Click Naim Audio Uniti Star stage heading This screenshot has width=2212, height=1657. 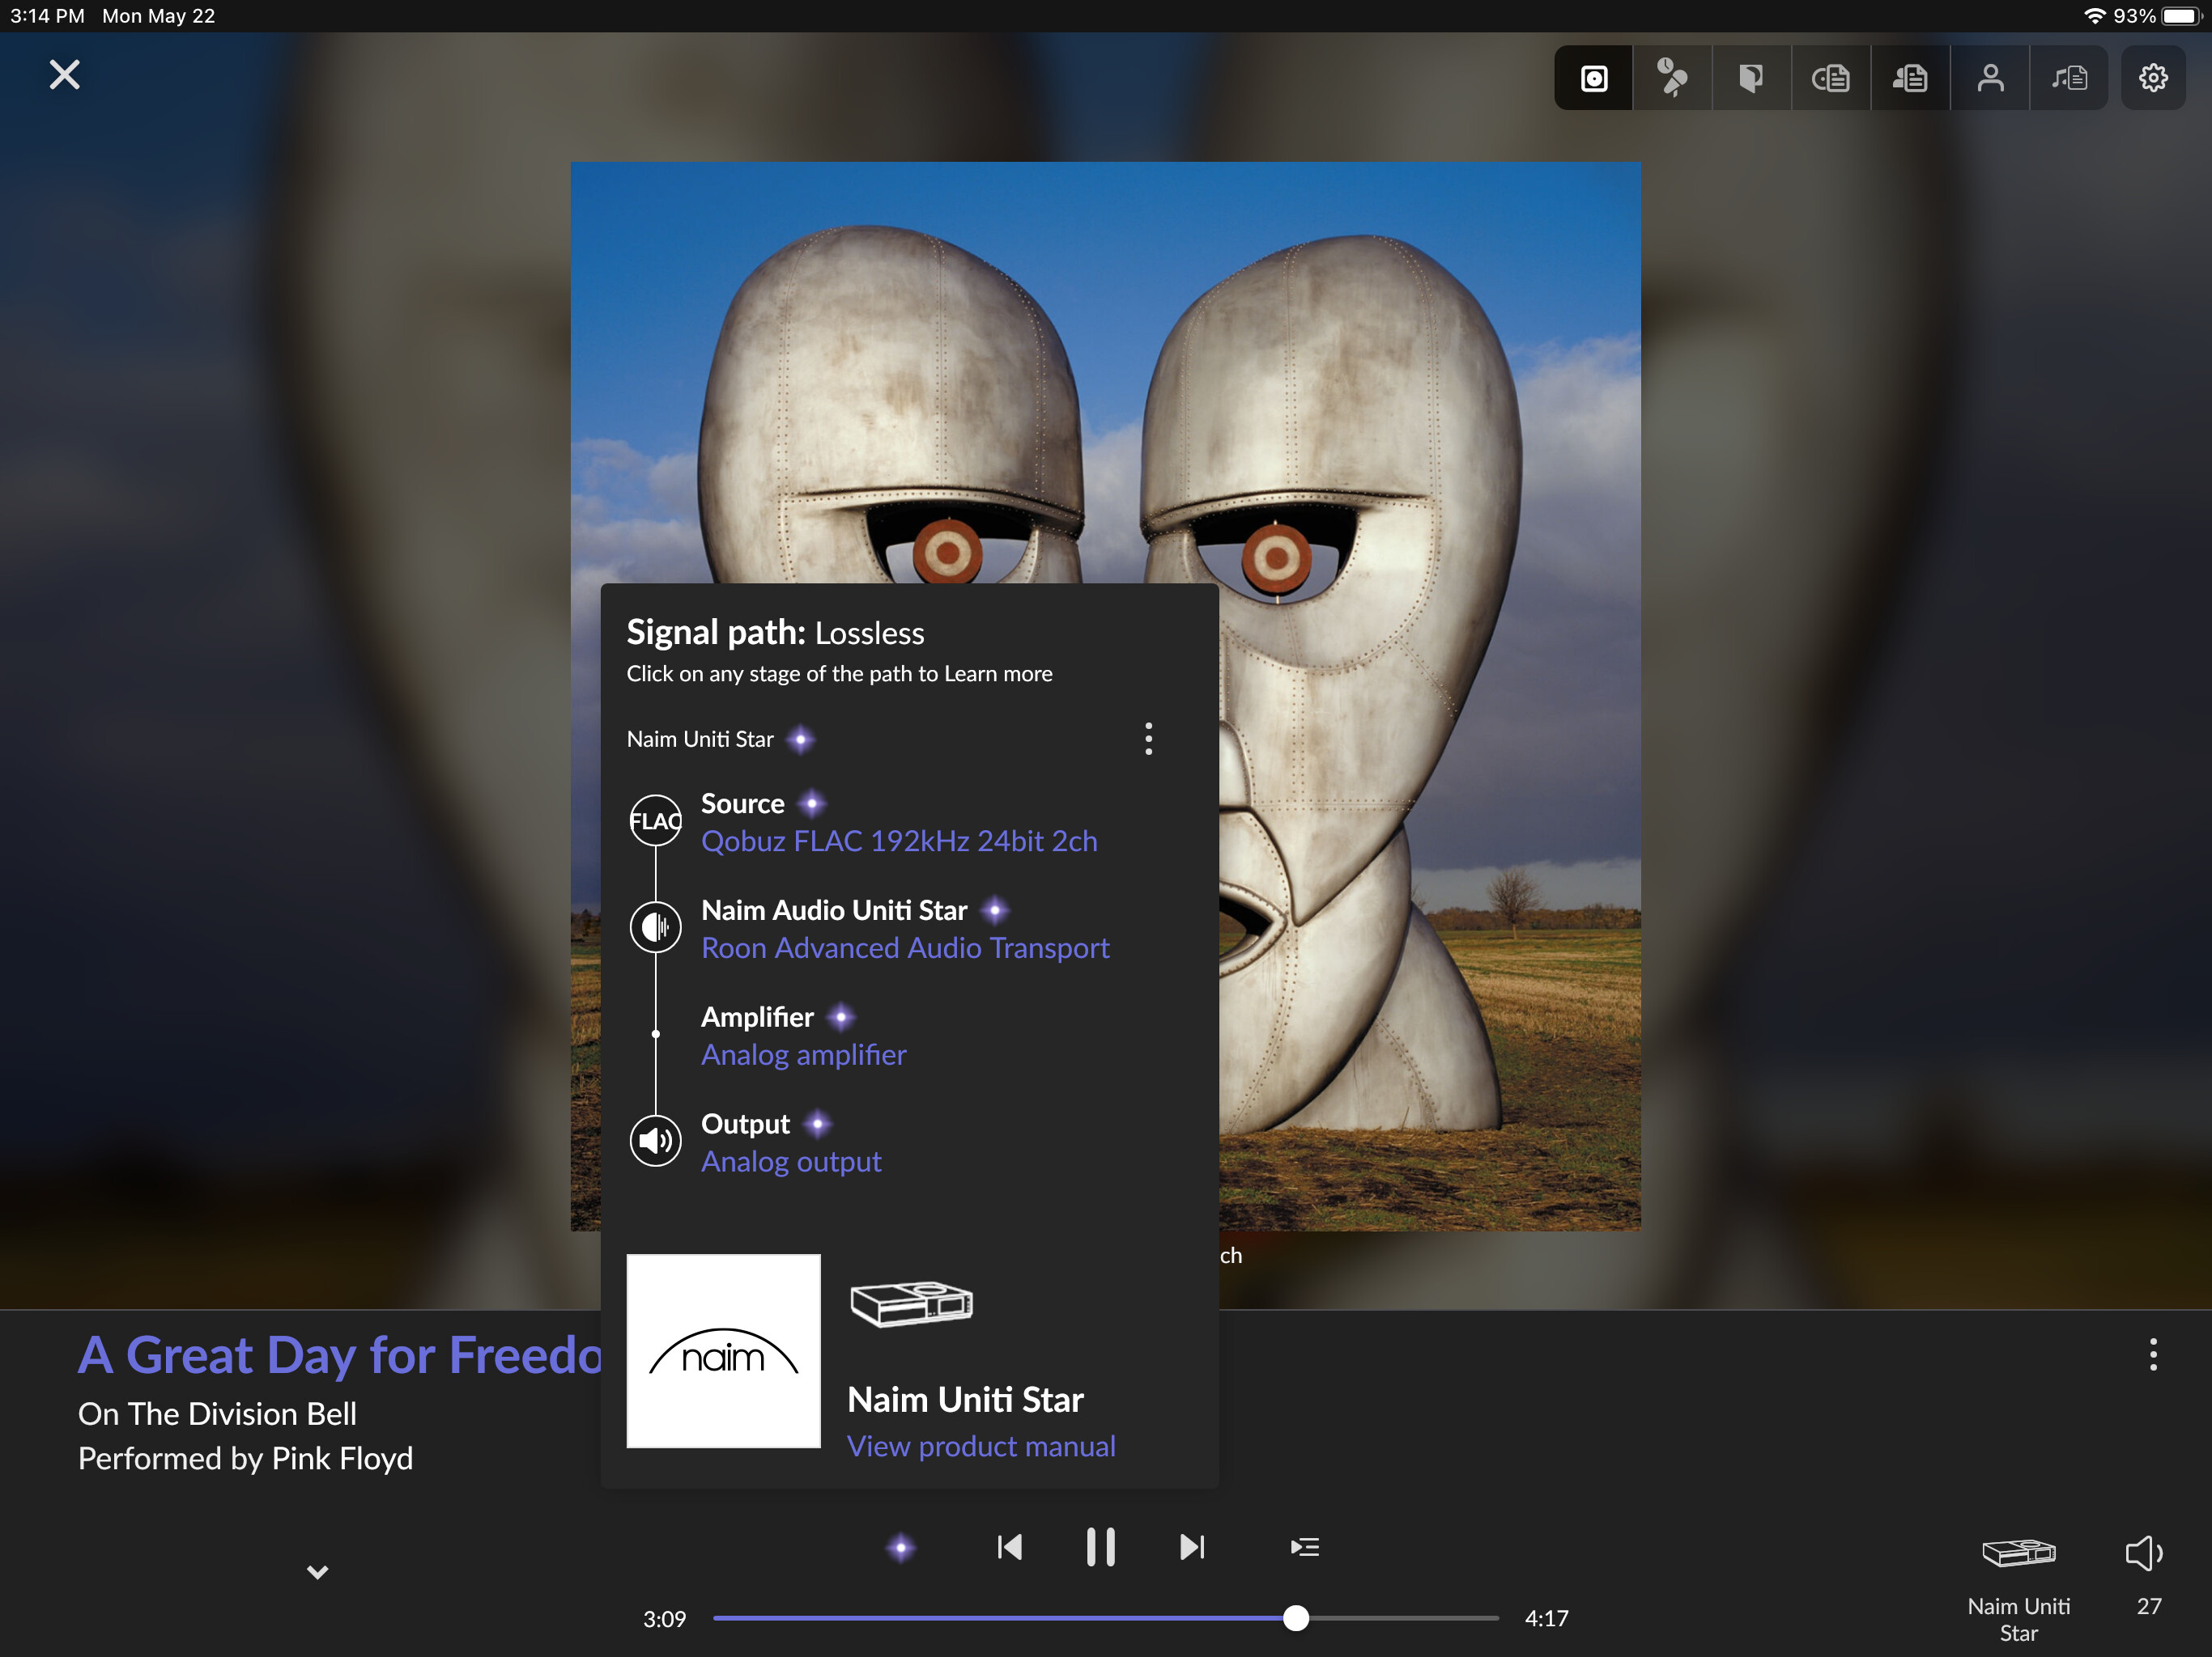(834, 910)
